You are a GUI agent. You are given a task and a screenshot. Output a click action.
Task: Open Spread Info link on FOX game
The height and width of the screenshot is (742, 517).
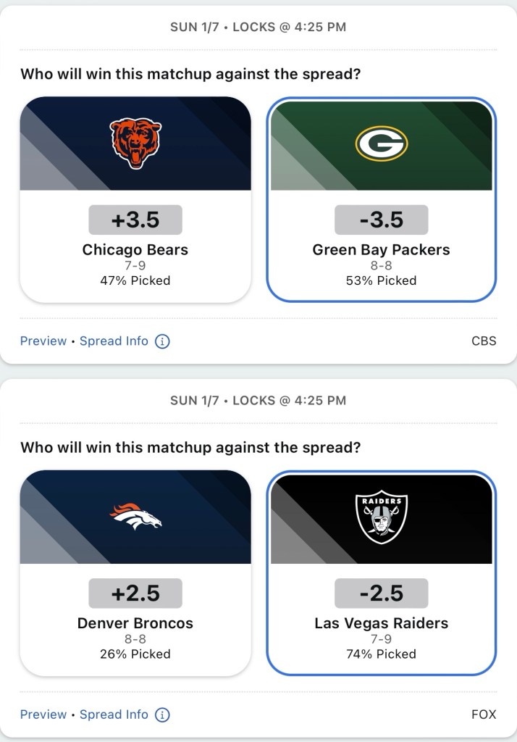(x=114, y=714)
